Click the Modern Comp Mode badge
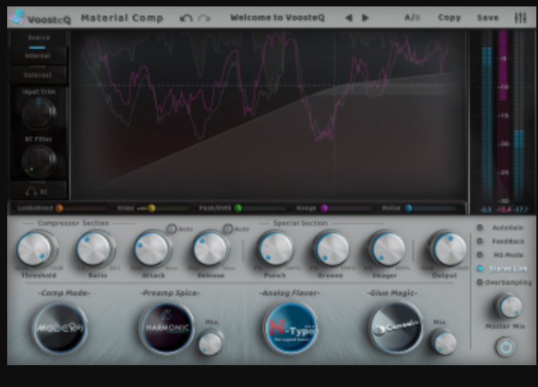This screenshot has width=538, height=387. (x=60, y=328)
